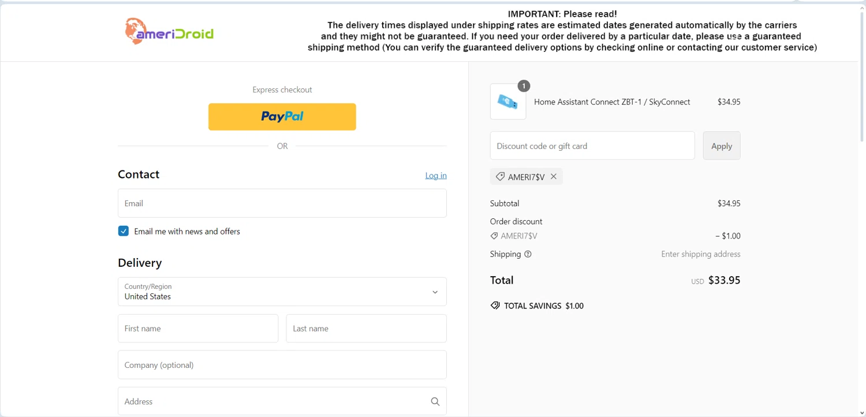The height and width of the screenshot is (417, 866).
Task: Click the tag icon under Order discount
Action: [494, 236]
